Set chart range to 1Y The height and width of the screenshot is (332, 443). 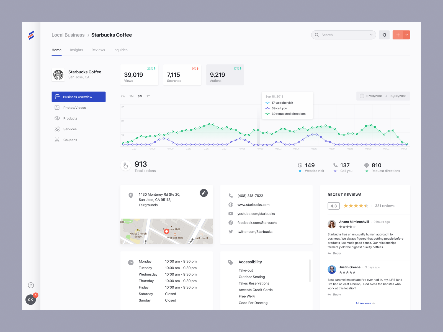(148, 96)
